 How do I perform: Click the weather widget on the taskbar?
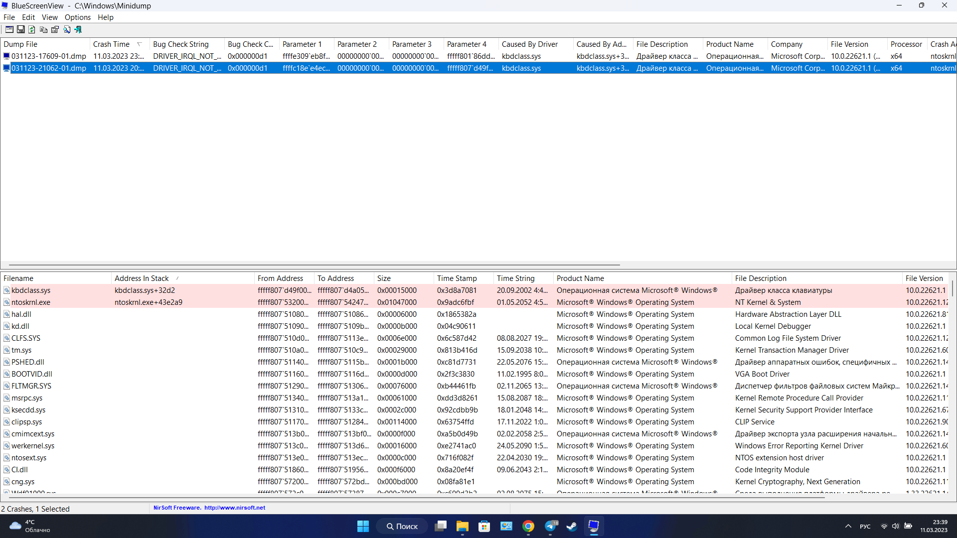click(x=31, y=526)
